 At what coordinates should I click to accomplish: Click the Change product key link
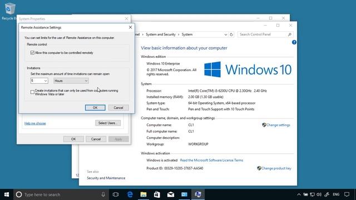click(x=276, y=168)
